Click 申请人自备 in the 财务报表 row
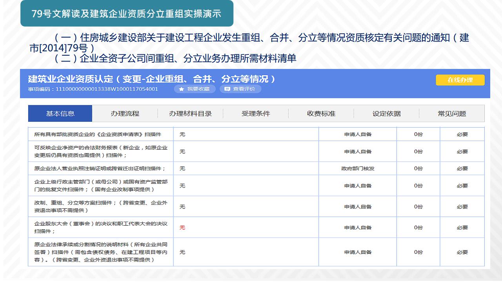 [x=358, y=152]
